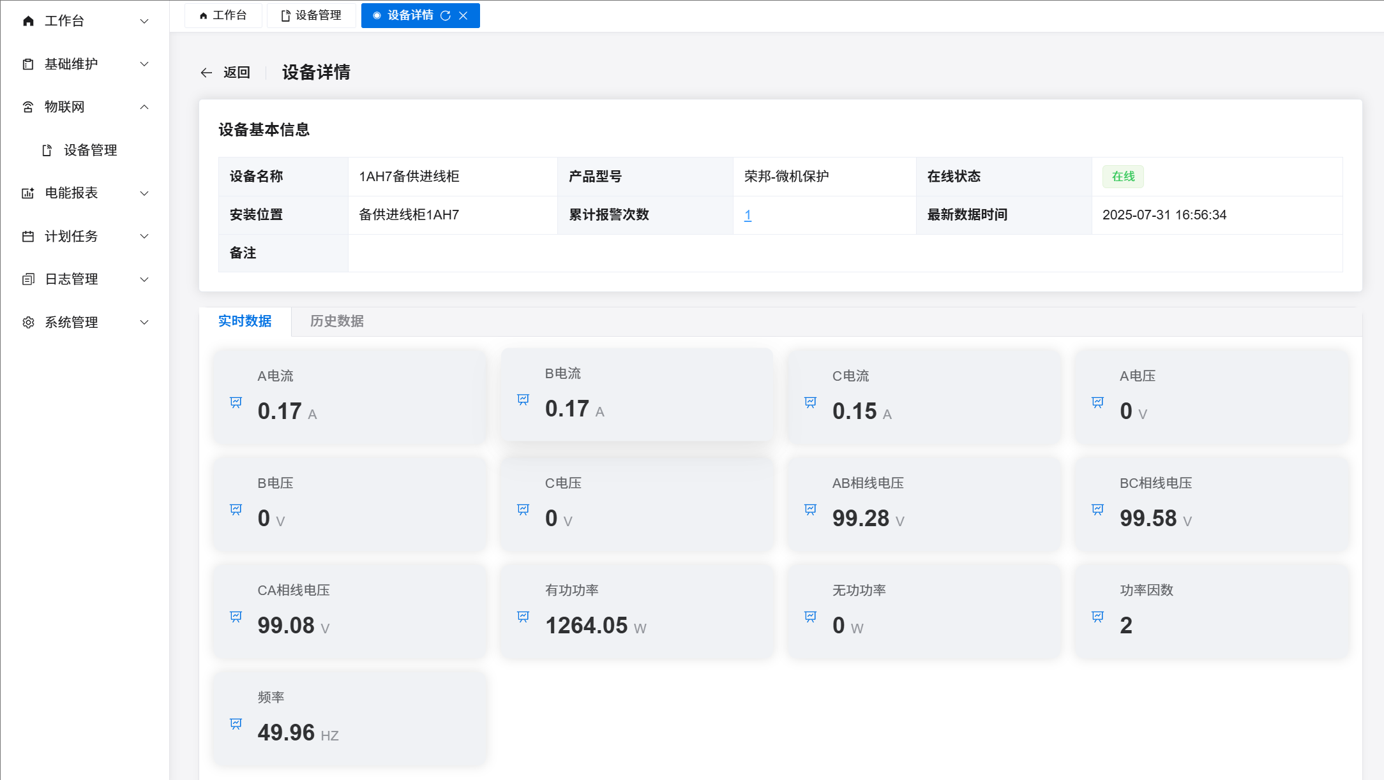1384x780 pixels.
Task: Open the alarm count link 1
Action: 748,215
